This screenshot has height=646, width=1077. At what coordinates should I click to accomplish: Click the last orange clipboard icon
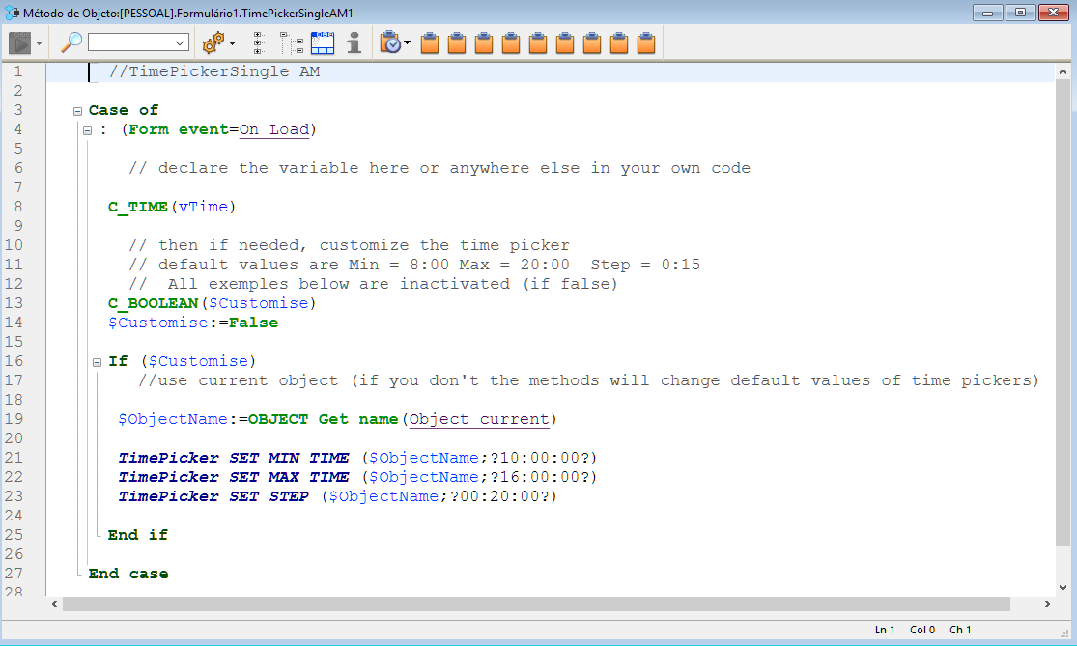tap(646, 42)
